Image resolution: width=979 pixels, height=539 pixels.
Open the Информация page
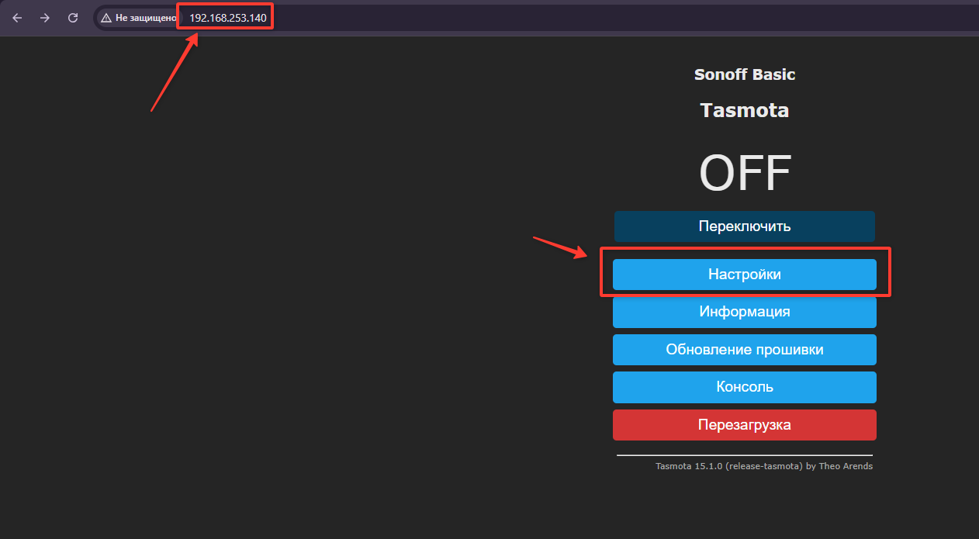pos(745,312)
